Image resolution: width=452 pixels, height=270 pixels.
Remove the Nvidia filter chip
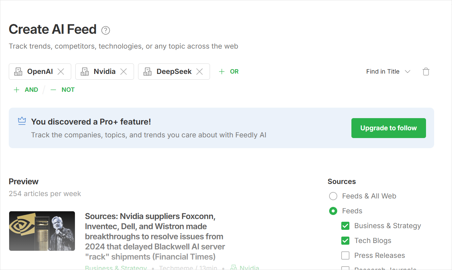tap(124, 72)
